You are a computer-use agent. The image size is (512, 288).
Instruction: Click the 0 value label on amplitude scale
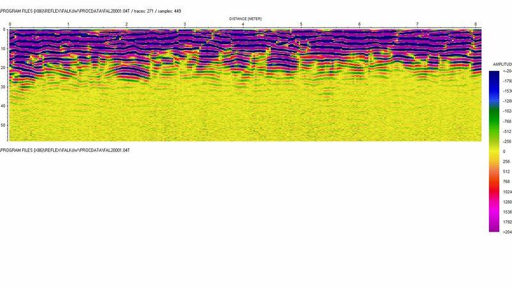[504, 151]
